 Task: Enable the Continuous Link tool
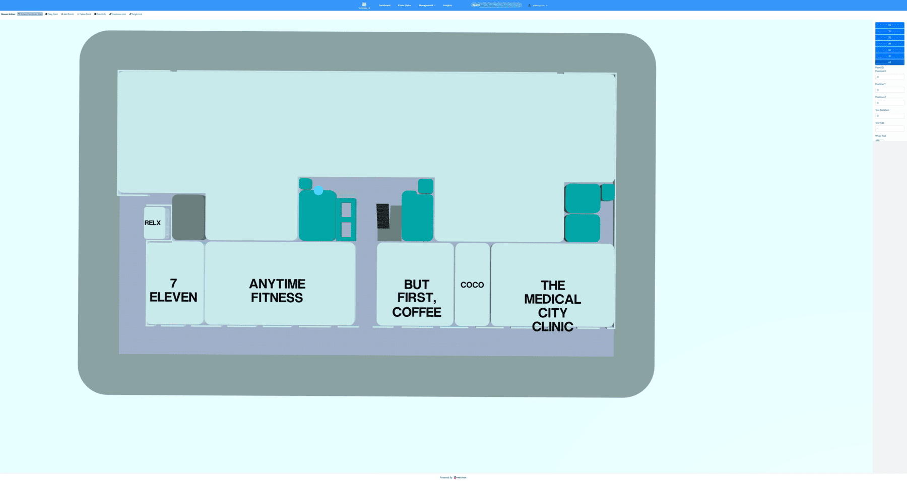tap(118, 14)
